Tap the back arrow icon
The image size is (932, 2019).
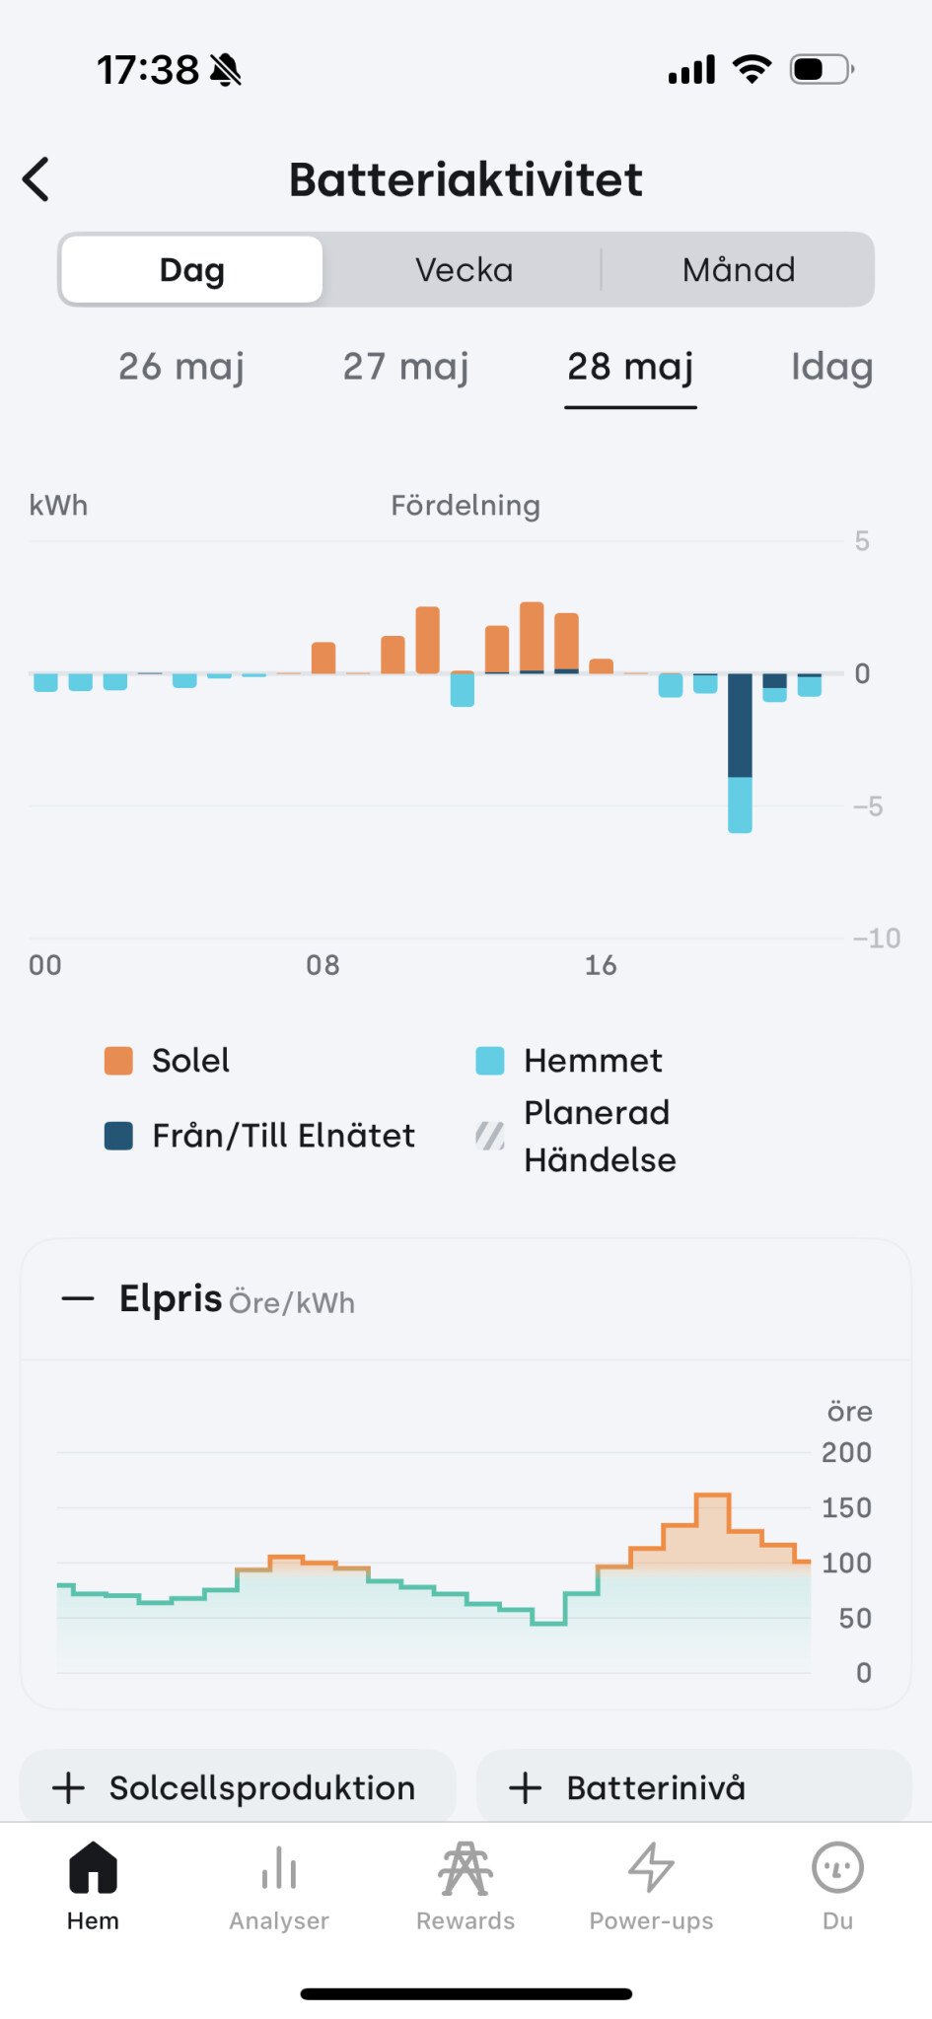click(x=36, y=179)
